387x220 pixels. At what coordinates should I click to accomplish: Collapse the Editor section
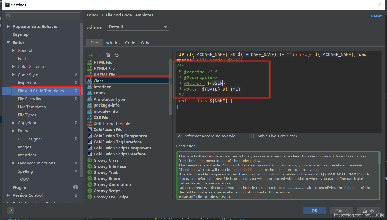point(8,42)
